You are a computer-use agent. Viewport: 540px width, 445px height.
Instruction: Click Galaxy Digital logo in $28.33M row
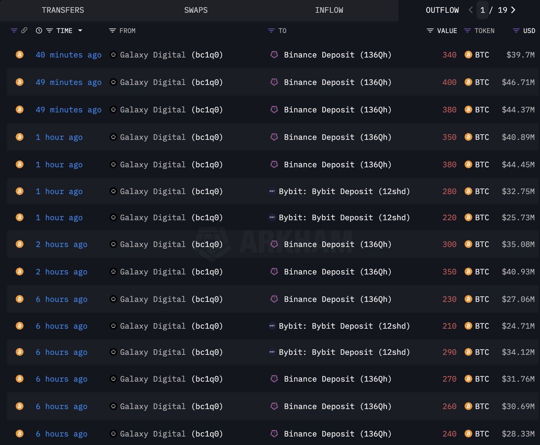(113, 434)
